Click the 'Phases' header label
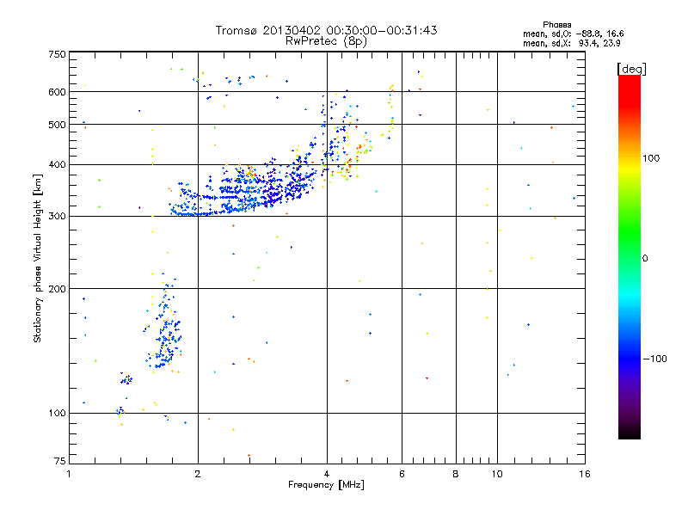This screenshot has height=516, width=688. click(x=556, y=25)
